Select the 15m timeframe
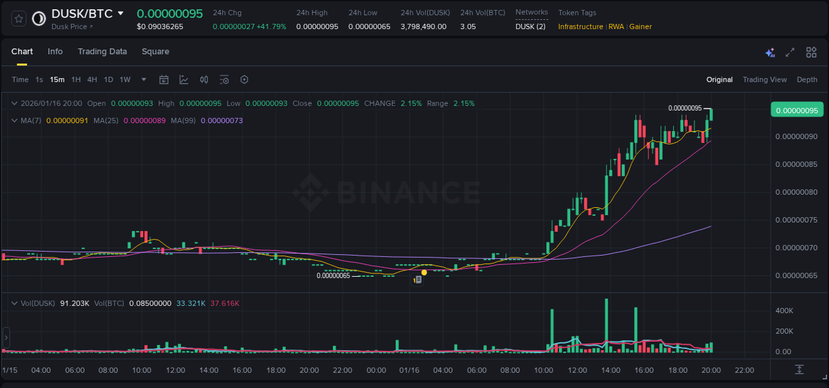This screenshot has width=829, height=388. pos(57,79)
